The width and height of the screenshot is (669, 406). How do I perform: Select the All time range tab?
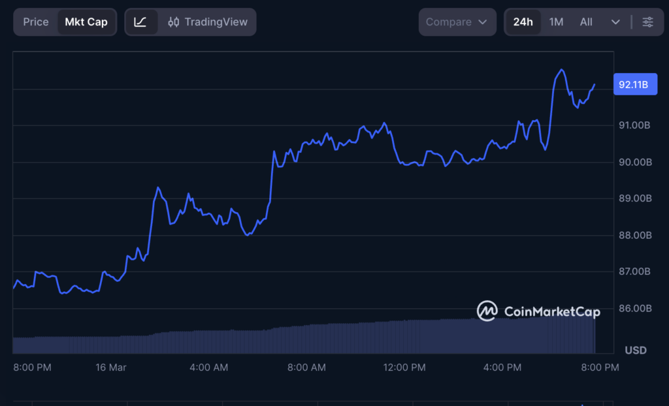[585, 22]
